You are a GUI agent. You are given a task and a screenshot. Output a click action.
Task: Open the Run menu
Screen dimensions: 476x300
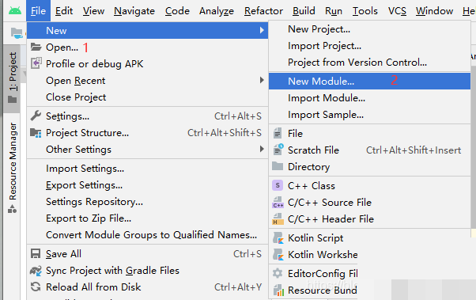click(x=334, y=11)
